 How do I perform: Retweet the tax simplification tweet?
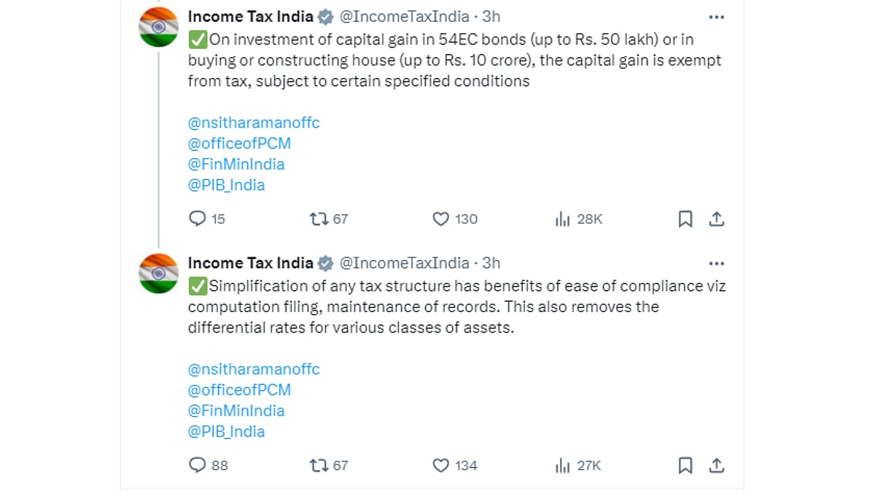pos(319,465)
